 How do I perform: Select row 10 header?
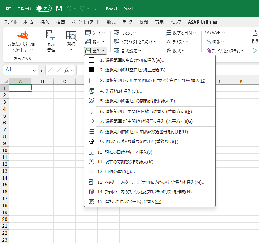tap(4, 150)
